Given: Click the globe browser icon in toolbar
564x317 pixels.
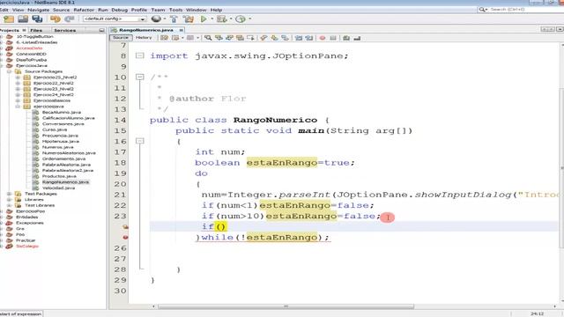Looking at the screenshot, I should (x=156, y=18).
